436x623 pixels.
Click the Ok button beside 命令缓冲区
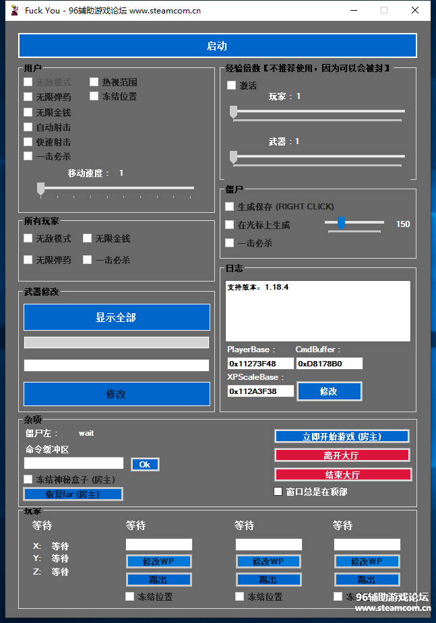[145, 465]
